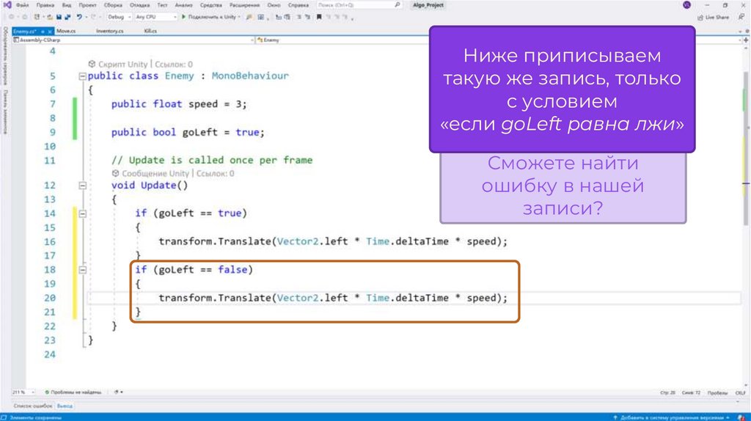Click the Live Share icon
The width and height of the screenshot is (751, 421).
[x=700, y=17]
